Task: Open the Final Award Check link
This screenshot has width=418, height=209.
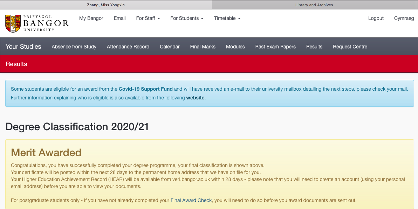Action: 191,200
